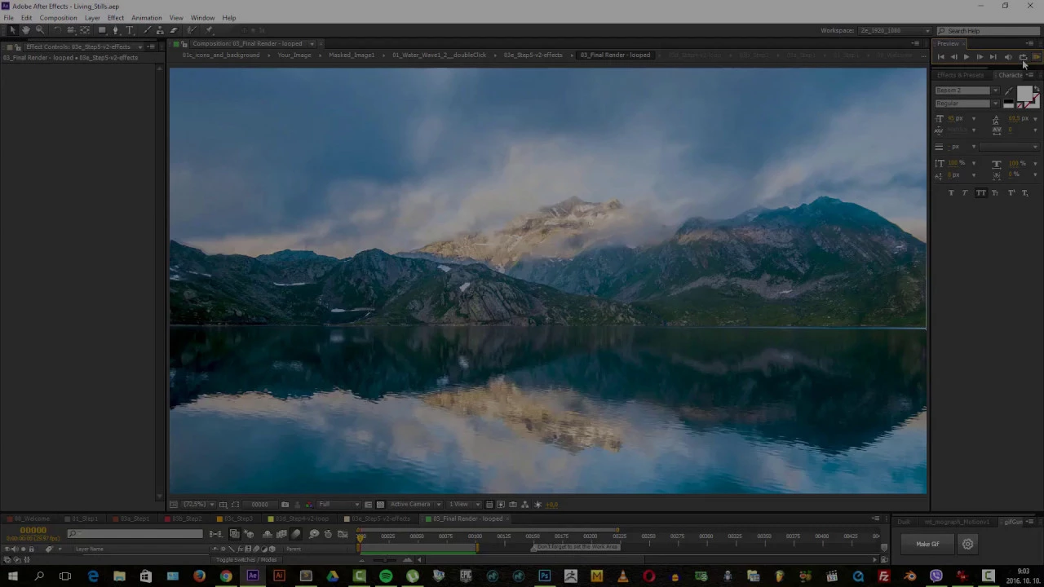Go to Your_Image in comp breadcrumb
Viewport: 1044px width, 587px height.
click(x=294, y=55)
